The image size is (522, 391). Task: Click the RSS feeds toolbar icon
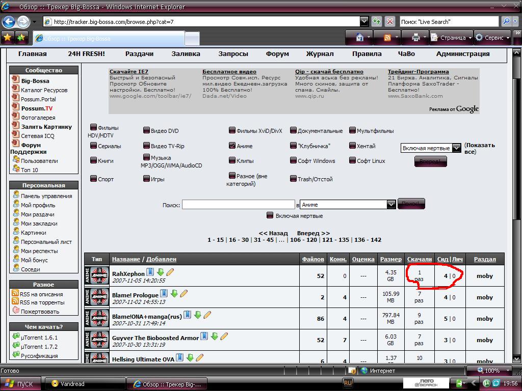(x=387, y=38)
